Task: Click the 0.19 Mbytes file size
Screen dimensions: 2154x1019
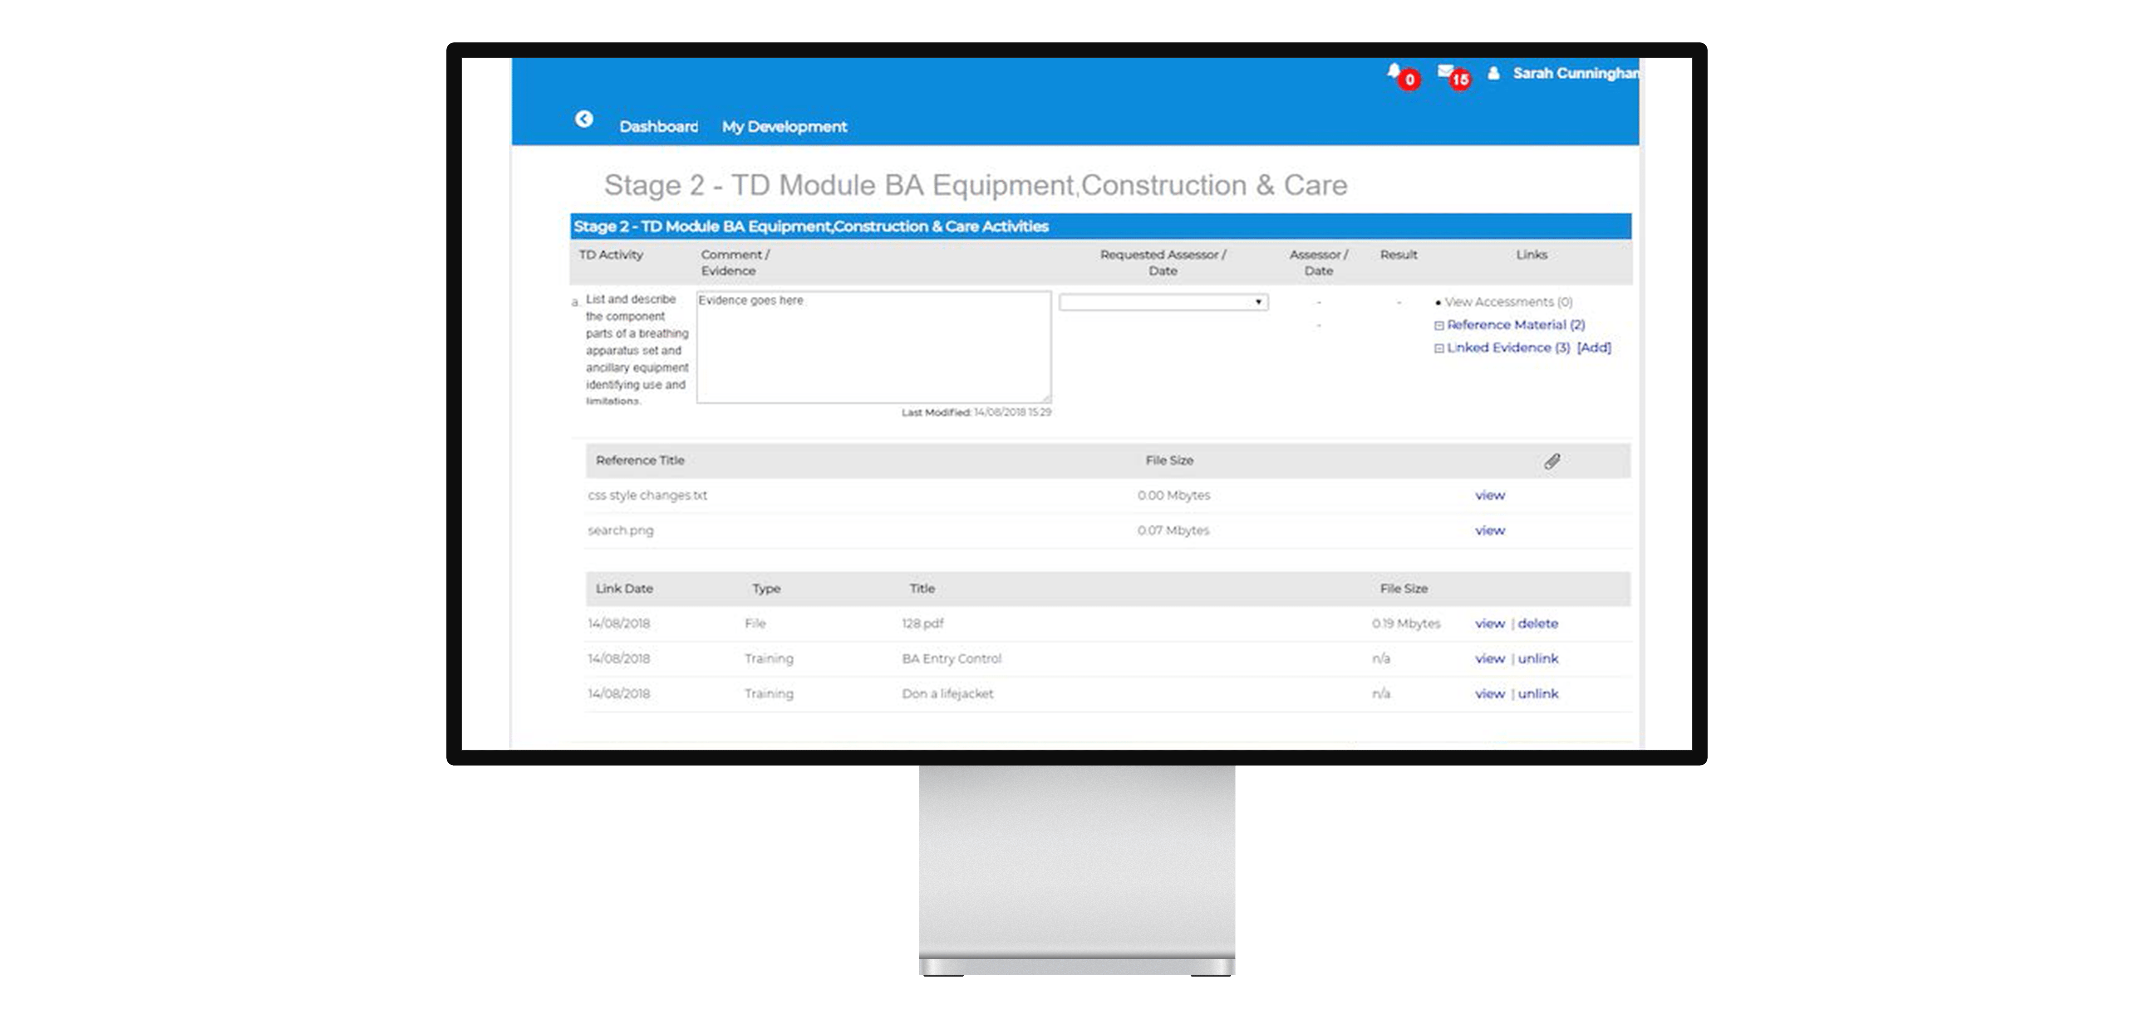Action: (x=1406, y=624)
